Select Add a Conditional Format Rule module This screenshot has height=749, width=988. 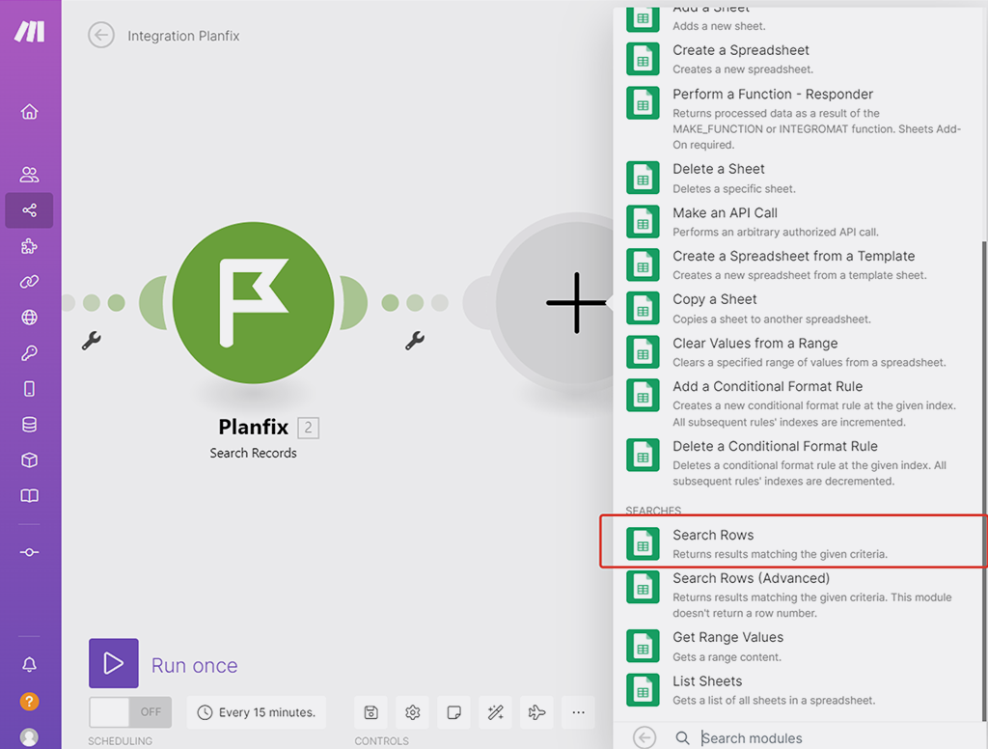[797, 403]
